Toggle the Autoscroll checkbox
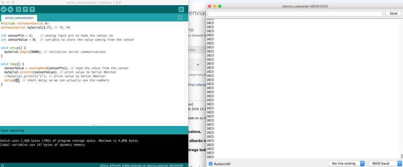This screenshot has height=167, width=403. point(211,164)
